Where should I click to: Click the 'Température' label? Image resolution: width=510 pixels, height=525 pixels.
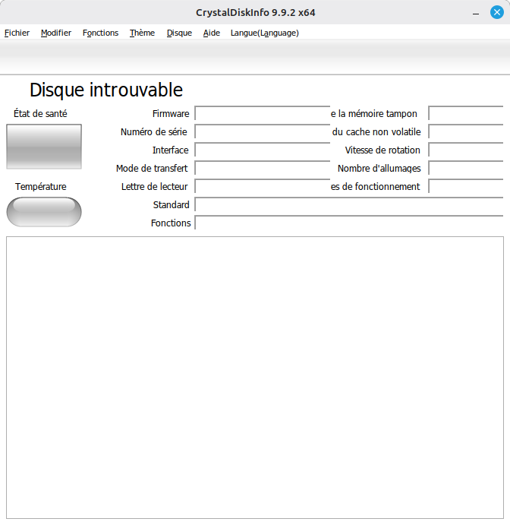pos(40,186)
